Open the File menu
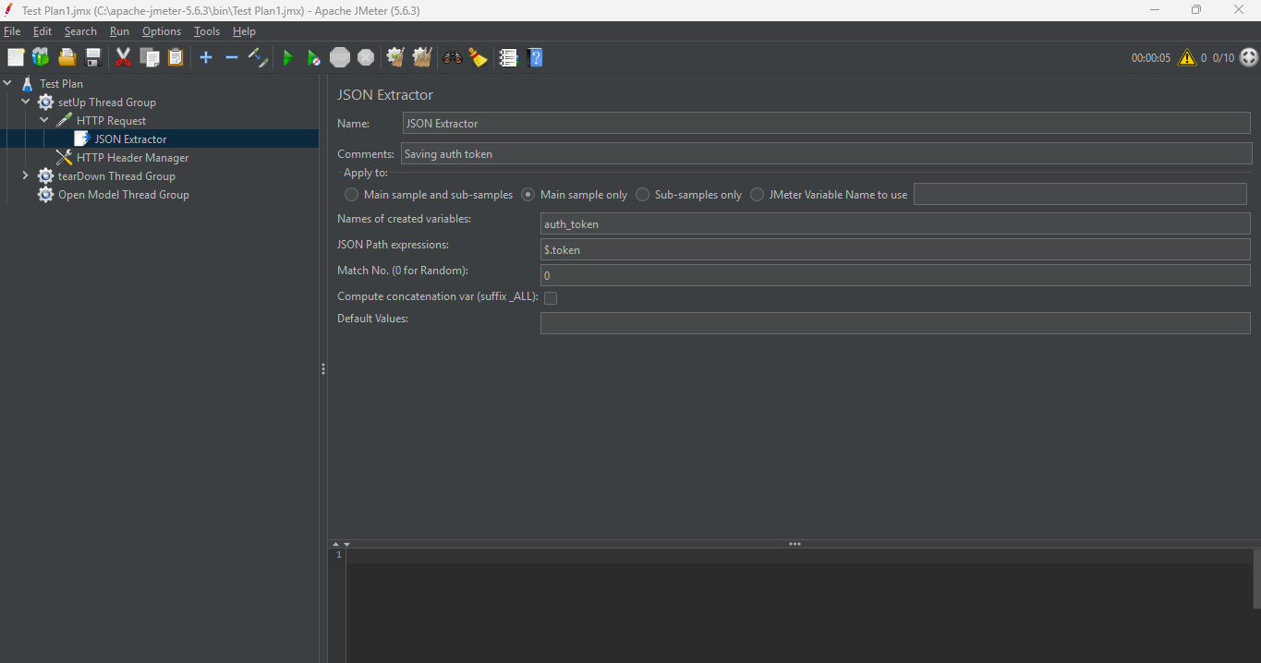This screenshot has height=663, width=1261. point(12,31)
